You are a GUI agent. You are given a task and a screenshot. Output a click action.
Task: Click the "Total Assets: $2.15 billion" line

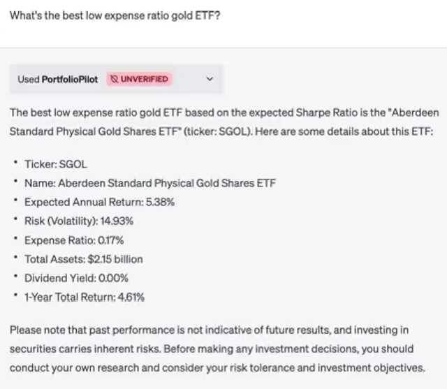[83, 259]
